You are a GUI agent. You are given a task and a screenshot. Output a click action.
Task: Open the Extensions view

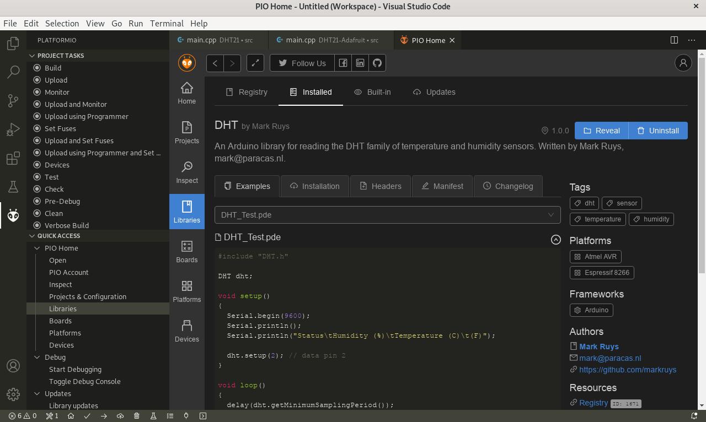coord(13,158)
